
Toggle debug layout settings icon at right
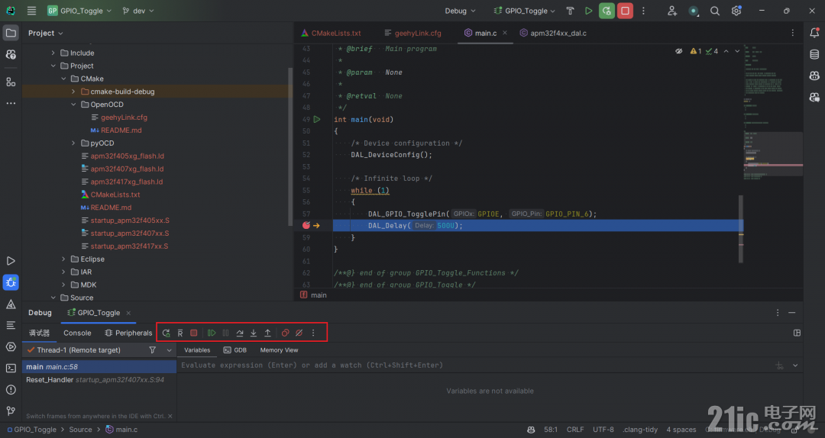click(x=797, y=333)
